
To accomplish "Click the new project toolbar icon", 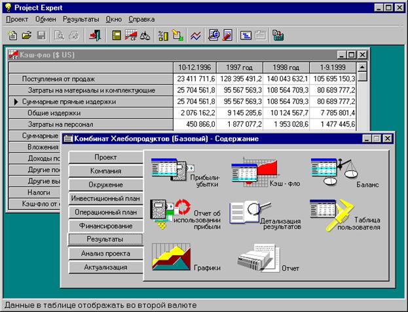I will 12,36.
